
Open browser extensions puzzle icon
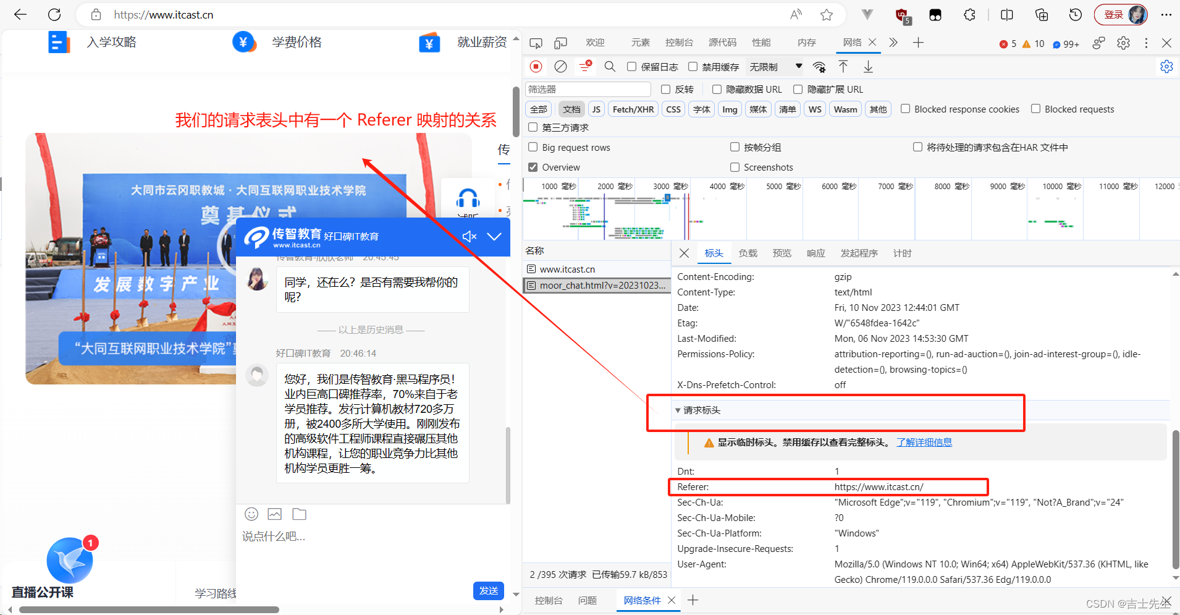(x=970, y=15)
